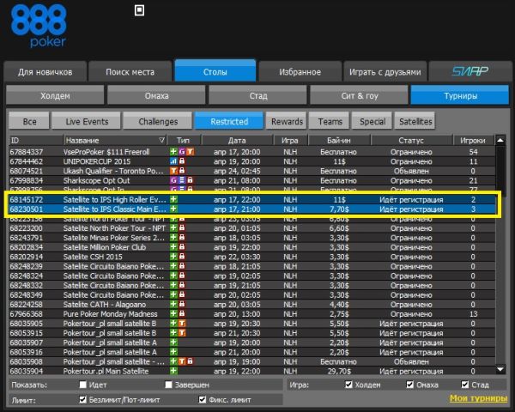Uncheck the Омаха game filter

[x=410, y=385]
